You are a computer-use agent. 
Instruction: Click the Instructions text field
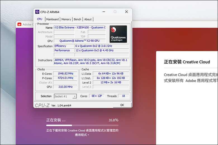point(91,62)
